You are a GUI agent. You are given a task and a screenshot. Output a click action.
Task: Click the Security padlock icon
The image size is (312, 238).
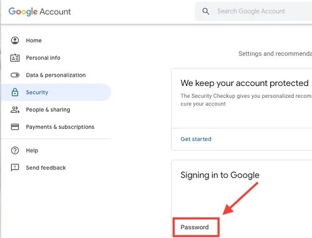tap(15, 92)
